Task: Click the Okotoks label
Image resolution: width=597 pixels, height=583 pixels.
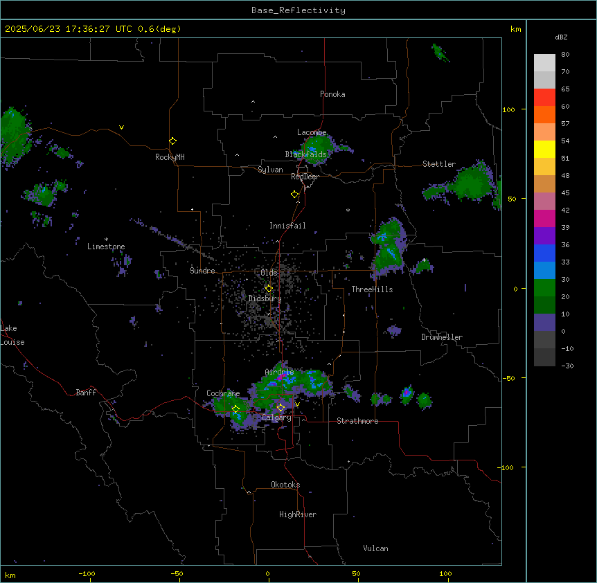Action: coord(285,485)
